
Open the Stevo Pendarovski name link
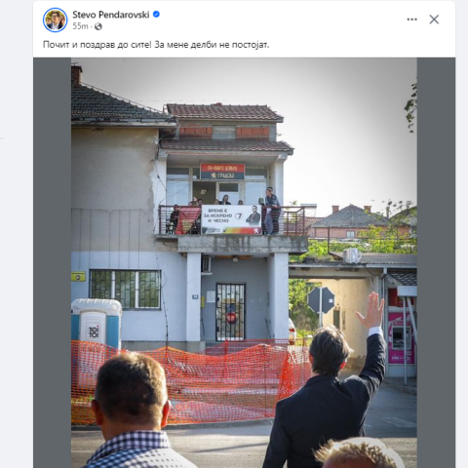click(x=111, y=15)
